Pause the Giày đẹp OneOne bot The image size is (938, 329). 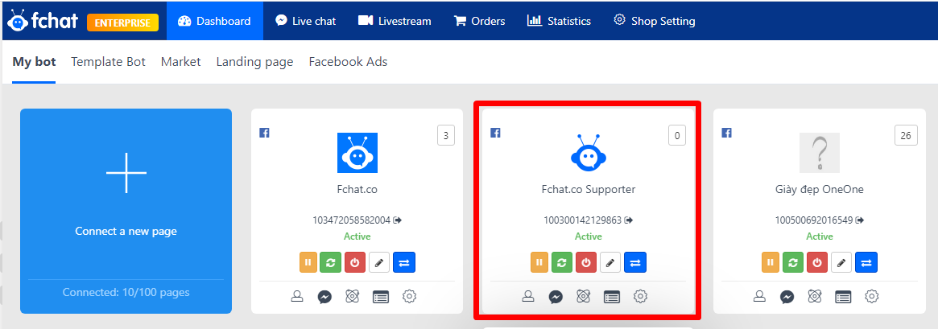pos(771,262)
